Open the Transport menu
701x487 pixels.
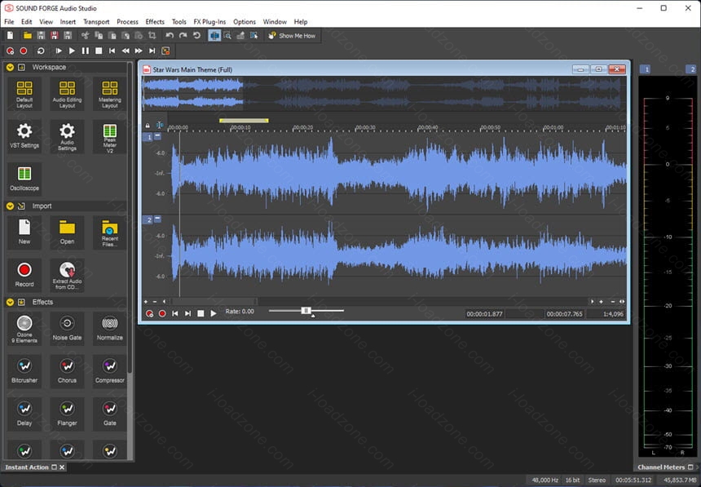[x=96, y=21]
